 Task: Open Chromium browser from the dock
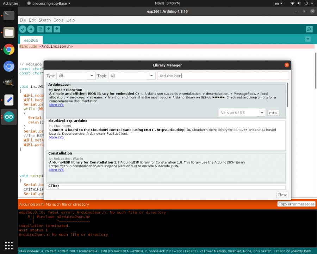tap(9, 66)
